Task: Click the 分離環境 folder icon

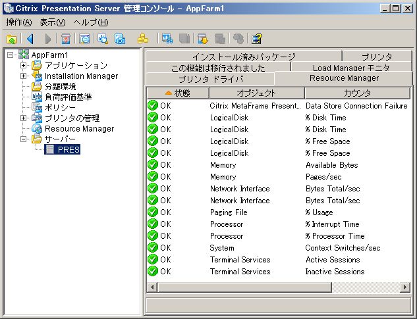Action: 37,86
